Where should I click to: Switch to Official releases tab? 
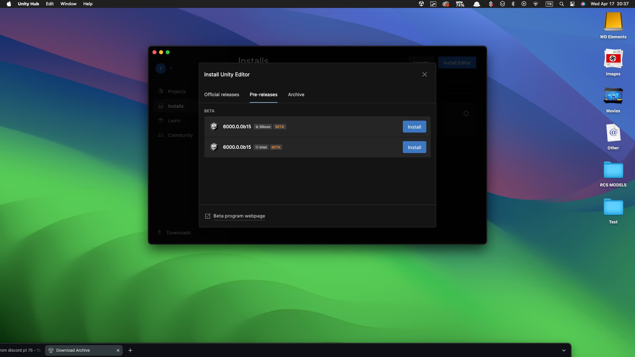coord(222,95)
